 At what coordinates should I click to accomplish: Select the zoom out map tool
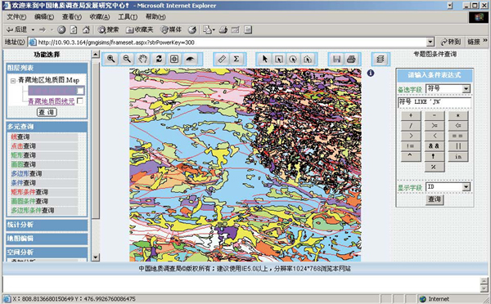coord(127,59)
